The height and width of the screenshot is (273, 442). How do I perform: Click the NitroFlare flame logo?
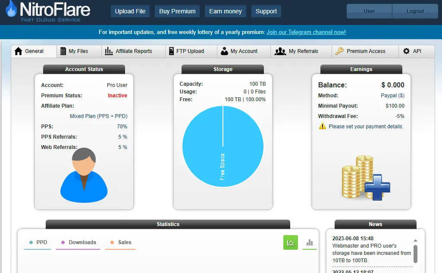pos(11,9)
